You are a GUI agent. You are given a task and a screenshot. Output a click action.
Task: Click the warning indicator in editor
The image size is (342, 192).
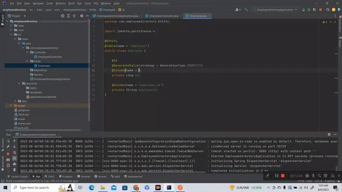pyautogui.click(x=325, y=22)
